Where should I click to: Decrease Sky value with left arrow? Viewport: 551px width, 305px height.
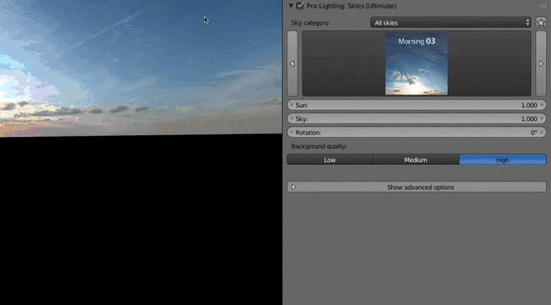tap(291, 119)
